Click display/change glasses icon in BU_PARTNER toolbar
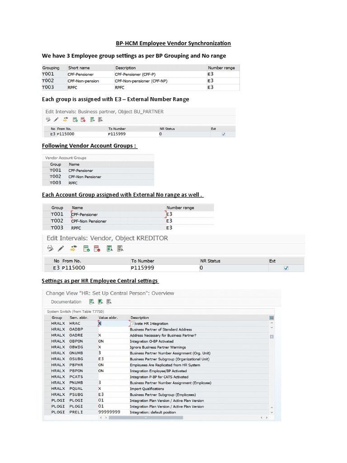The image size is (347, 463). pyautogui.click(x=48, y=119)
